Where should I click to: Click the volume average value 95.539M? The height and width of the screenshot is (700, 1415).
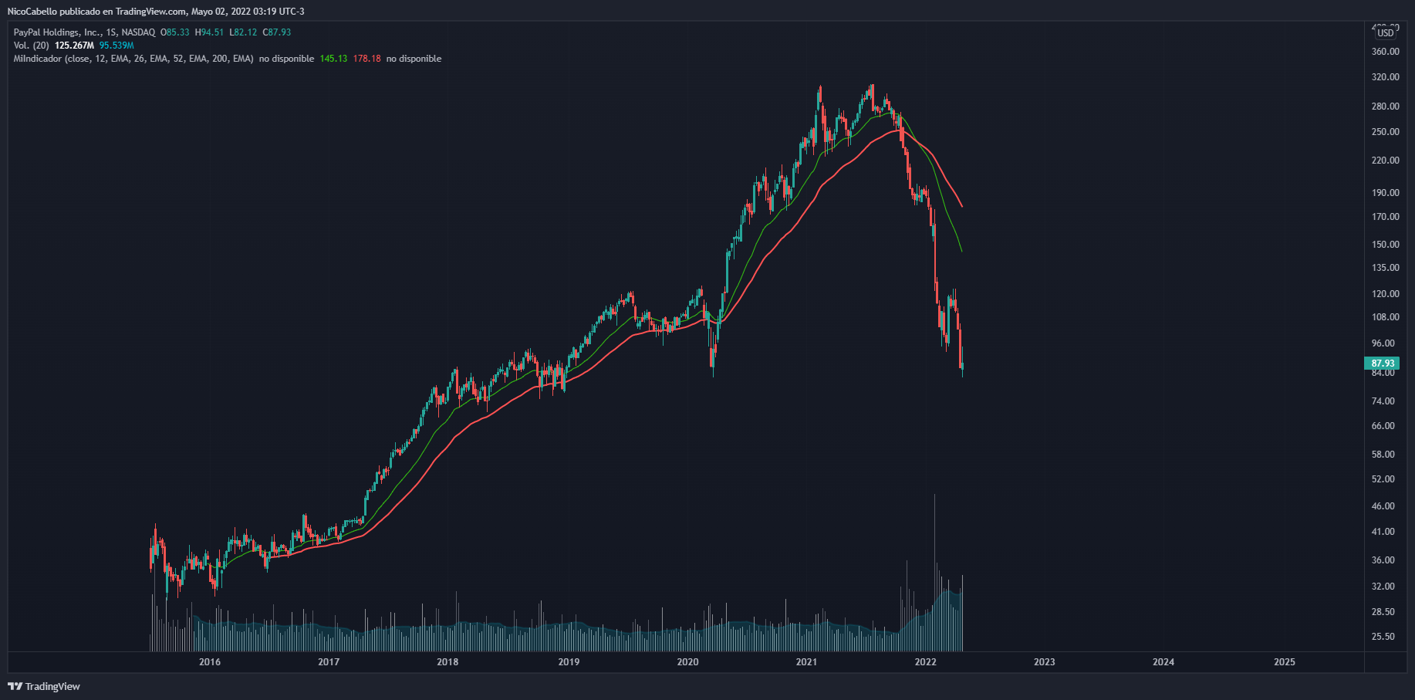(117, 46)
